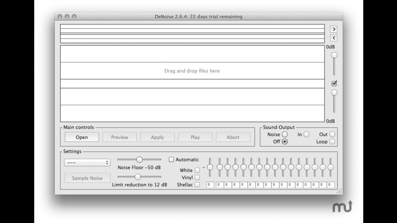Click the Limit reduction slider handle
Viewport: 397px width, 223px height.
[x=137, y=177]
